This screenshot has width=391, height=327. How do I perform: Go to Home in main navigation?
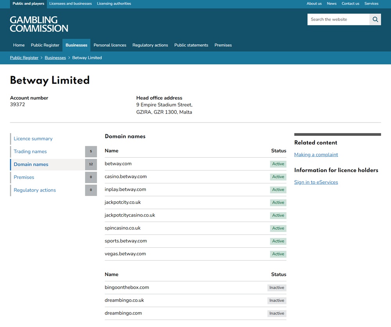[19, 45]
